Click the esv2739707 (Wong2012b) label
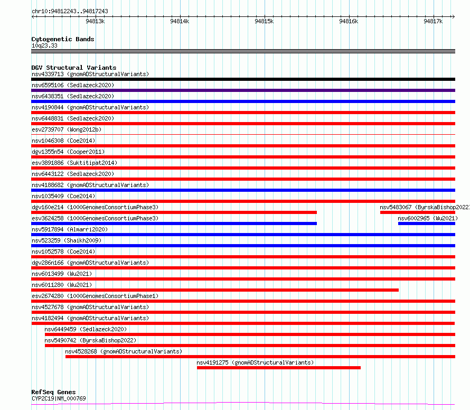470x410 pixels. [x=67, y=129]
